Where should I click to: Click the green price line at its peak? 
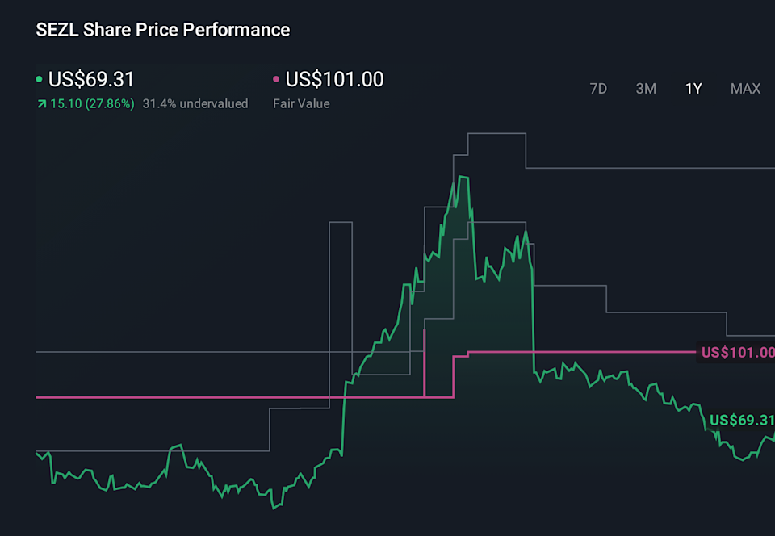click(x=464, y=176)
